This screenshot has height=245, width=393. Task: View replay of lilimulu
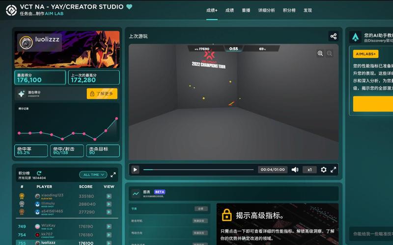coord(109,204)
